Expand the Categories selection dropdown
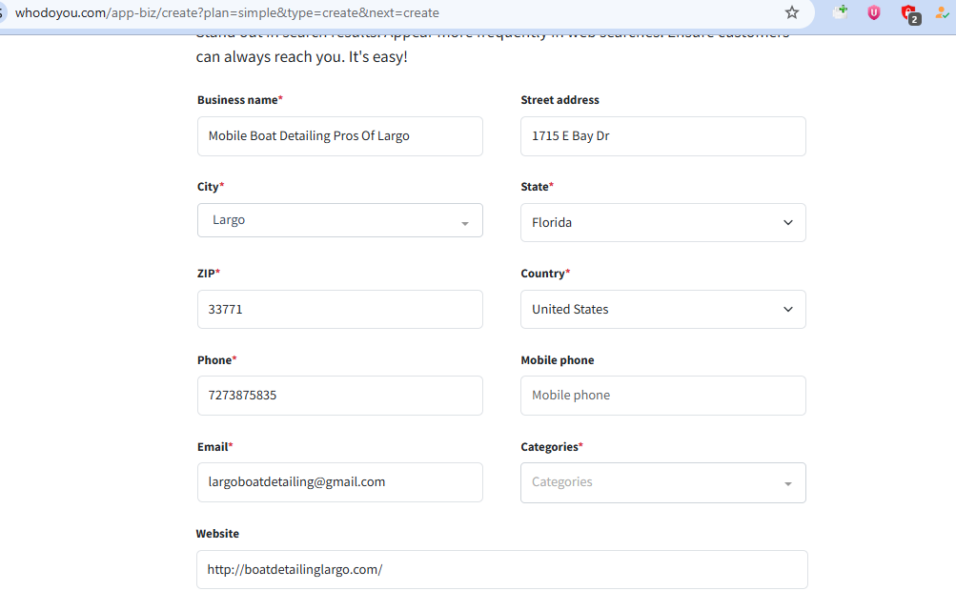Viewport: 956px width, 591px height. [x=662, y=482]
